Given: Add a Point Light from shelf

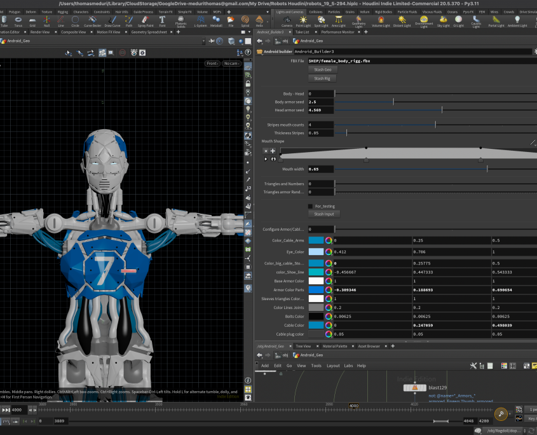Looking at the screenshot, I should [304, 21].
